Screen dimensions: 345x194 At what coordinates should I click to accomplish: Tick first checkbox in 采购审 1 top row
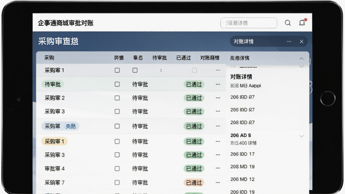117,70
